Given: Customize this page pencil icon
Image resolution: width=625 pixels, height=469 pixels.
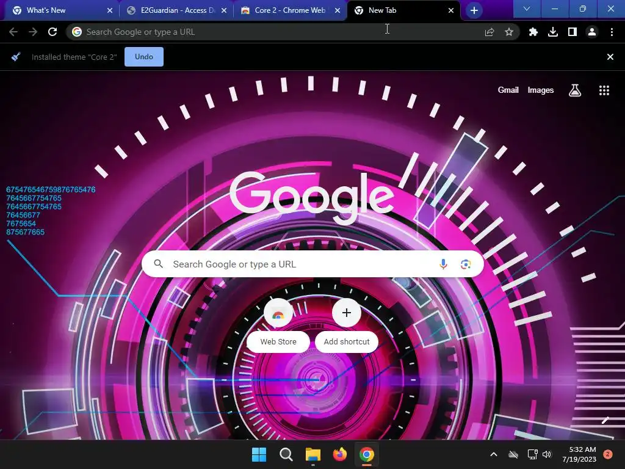Looking at the screenshot, I should 605,420.
